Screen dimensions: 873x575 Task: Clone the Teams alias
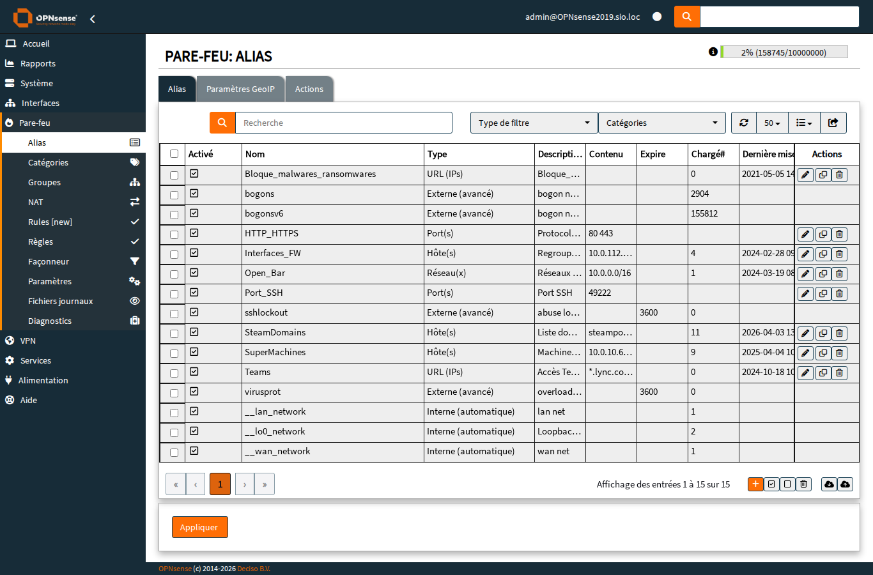(x=823, y=373)
